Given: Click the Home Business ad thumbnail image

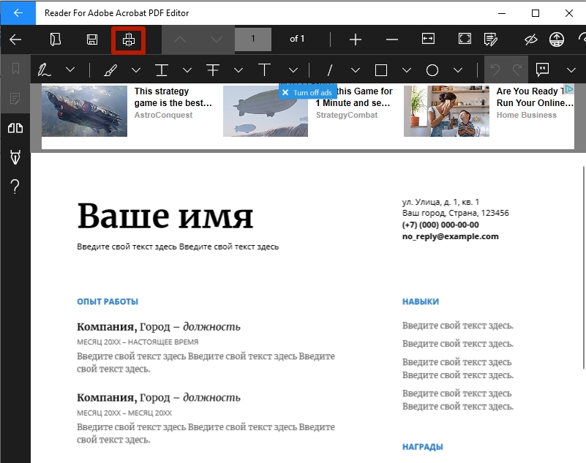Looking at the screenshot, I should (446, 111).
